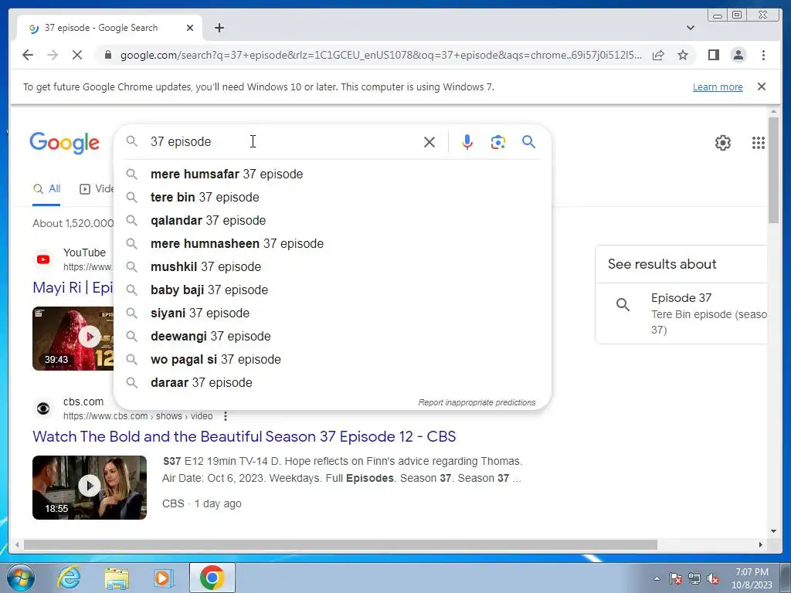Stop loading the page
This screenshot has height=593, width=791.
coord(77,55)
